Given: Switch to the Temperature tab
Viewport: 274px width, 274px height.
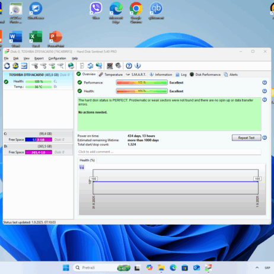Looking at the screenshot, I should click(x=111, y=75).
